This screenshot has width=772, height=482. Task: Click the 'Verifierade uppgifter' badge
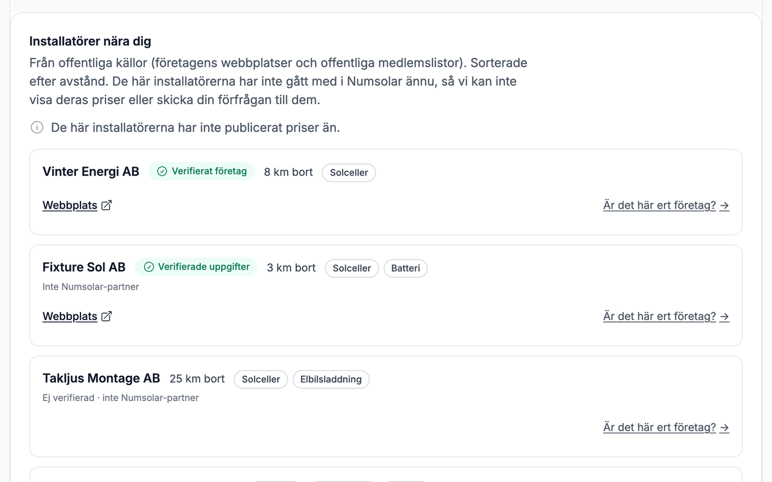tap(196, 267)
